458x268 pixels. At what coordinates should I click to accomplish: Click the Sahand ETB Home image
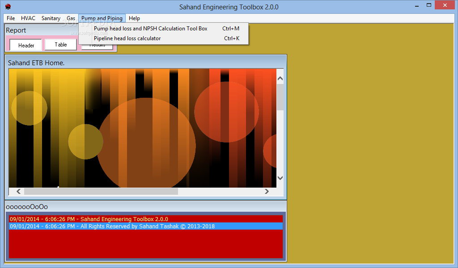(143, 128)
